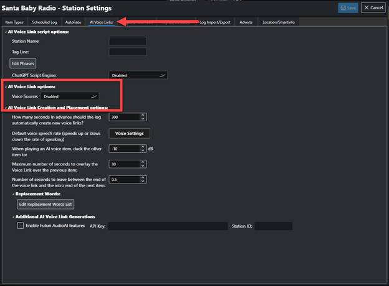
Task: Open the Log Import/Export tab
Action: click(215, 22)
